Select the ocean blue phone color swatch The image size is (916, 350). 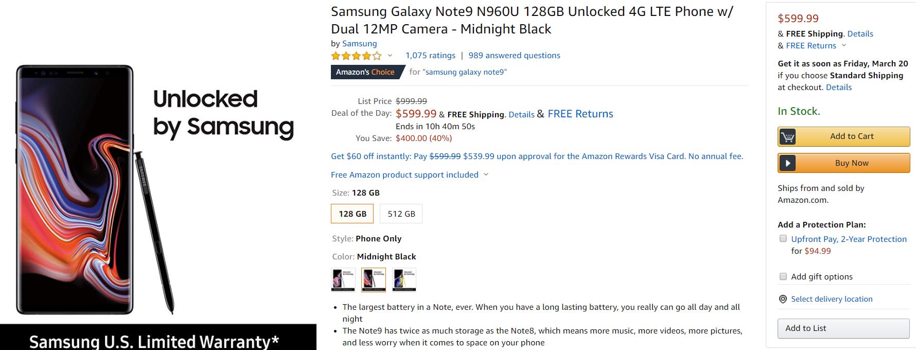(404, 279)
